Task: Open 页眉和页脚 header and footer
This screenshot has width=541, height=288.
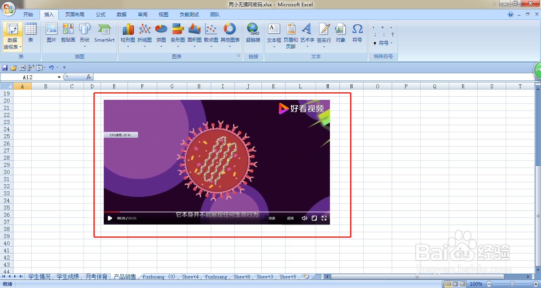Action: pyautogui.click(x=291, y=36)
